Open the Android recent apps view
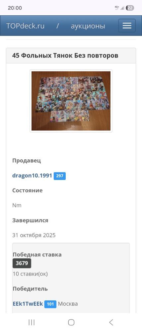Screen dimensions: 142x332 point(32,322)
